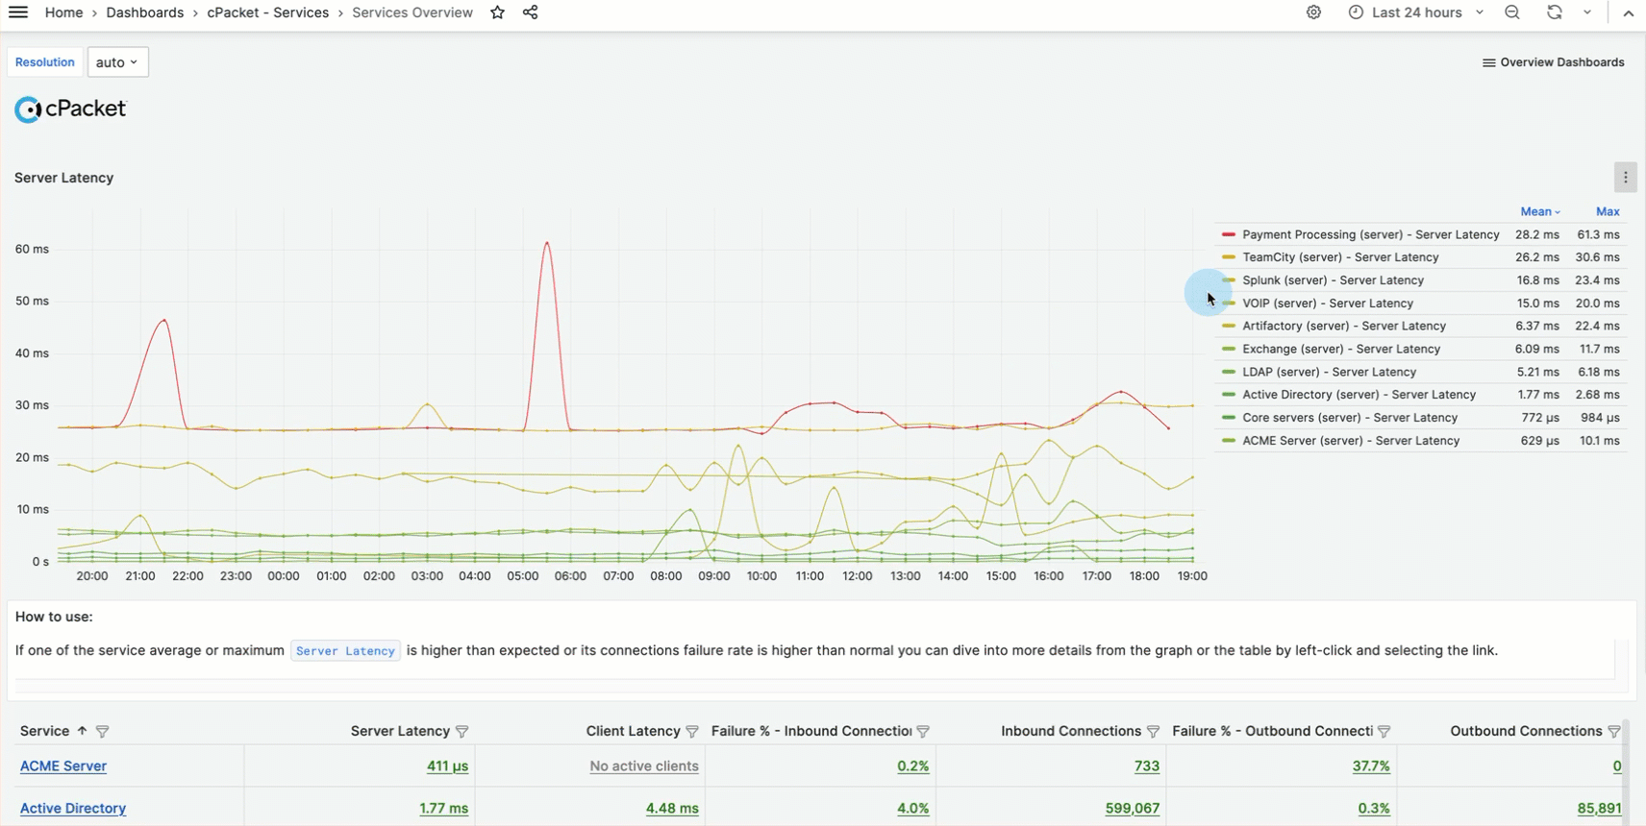
Task: Sort legend by Max column
Action: pos(1608,211)
